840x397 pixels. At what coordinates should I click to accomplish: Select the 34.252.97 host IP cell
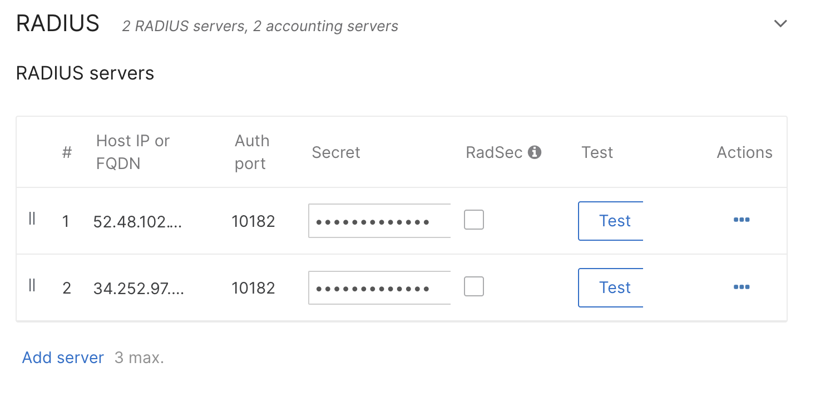[x=139, y=289]
